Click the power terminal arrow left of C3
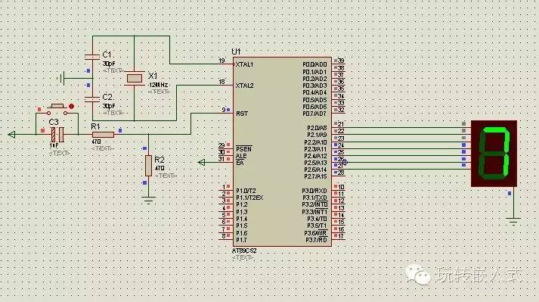The height and width of the screenshot is (302, 539). [x=11, y=134]
